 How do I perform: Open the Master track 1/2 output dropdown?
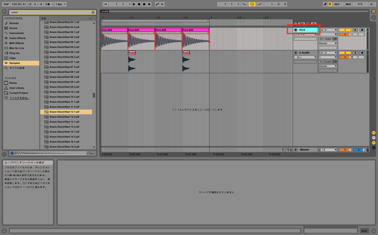click(x=327, y=150)
